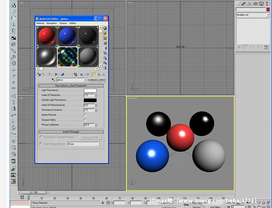This screenshot has height=208, width=272.
Task: Adjust Persistence Distance spinner arrows
Action: point(96,110)
